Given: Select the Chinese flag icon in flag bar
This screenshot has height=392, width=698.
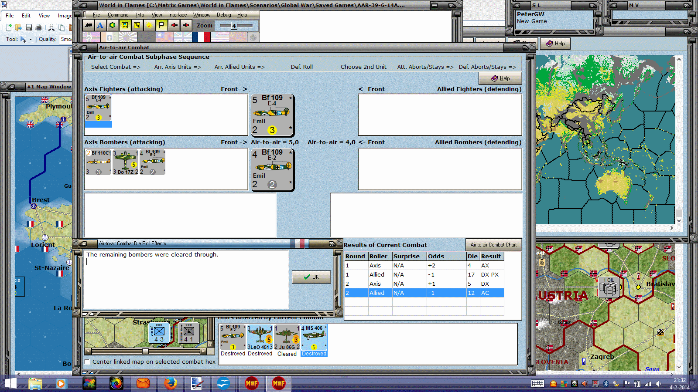Looking at the screenshot, I should pos(164,37).
